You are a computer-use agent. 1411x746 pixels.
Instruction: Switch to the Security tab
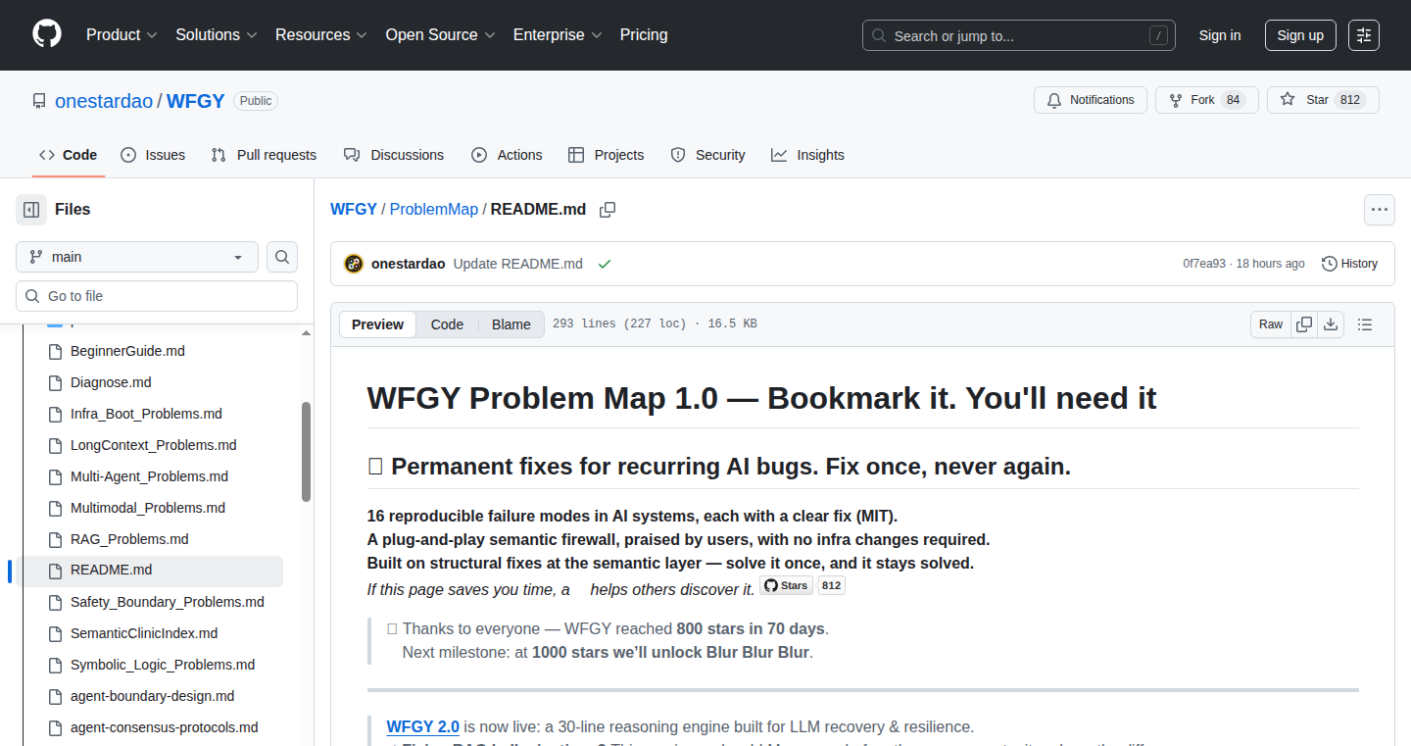point(707,155)
